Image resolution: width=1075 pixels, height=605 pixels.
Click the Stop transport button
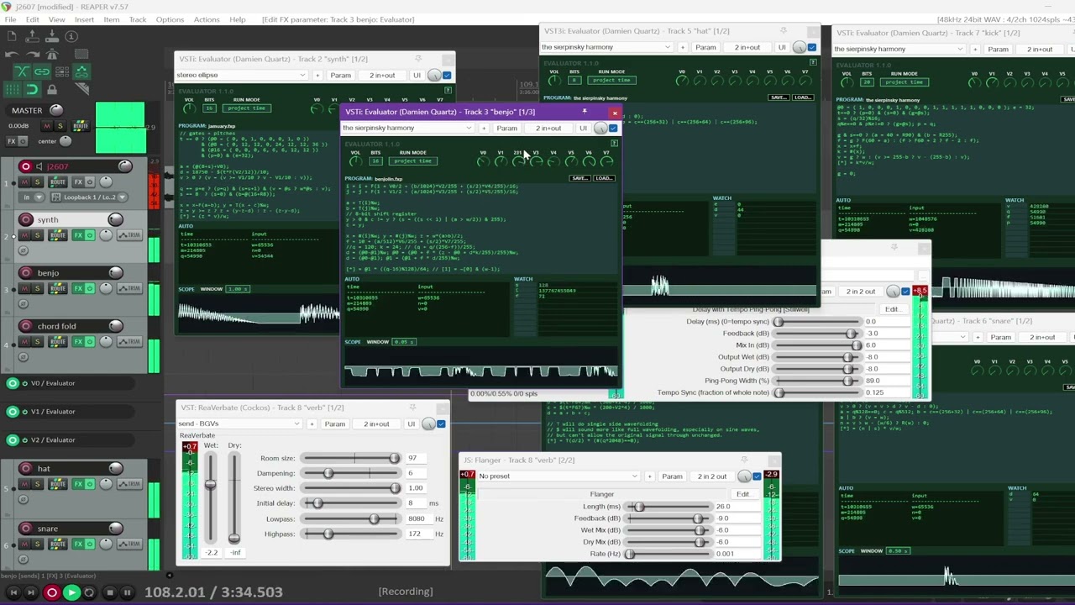(110, 592)
